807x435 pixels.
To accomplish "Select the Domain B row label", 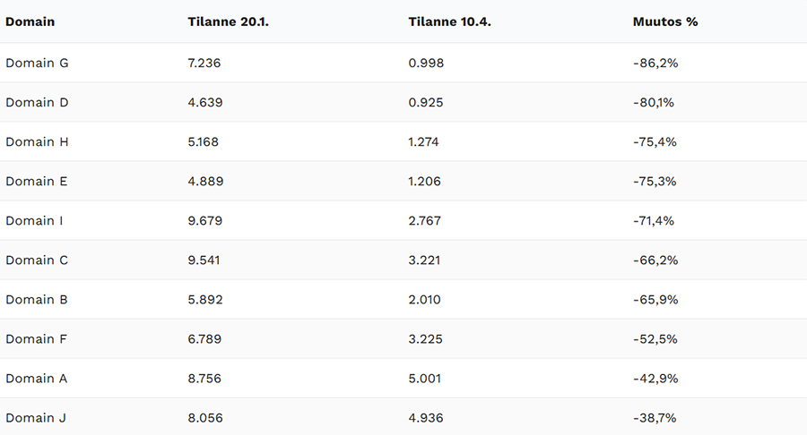I will click(x=37, y=299).
